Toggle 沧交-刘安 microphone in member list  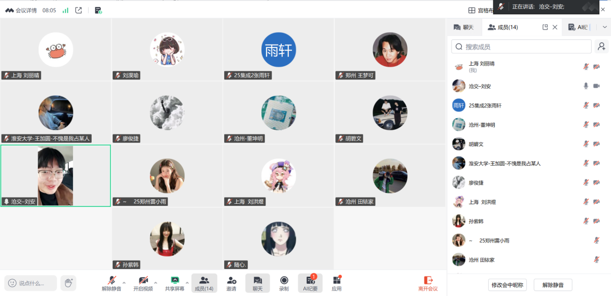point(586,86)
